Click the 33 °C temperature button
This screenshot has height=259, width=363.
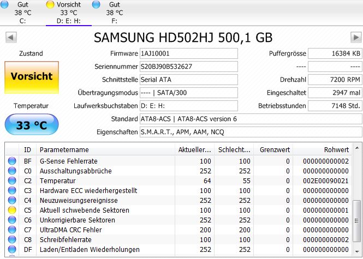[x=32, y=125]
